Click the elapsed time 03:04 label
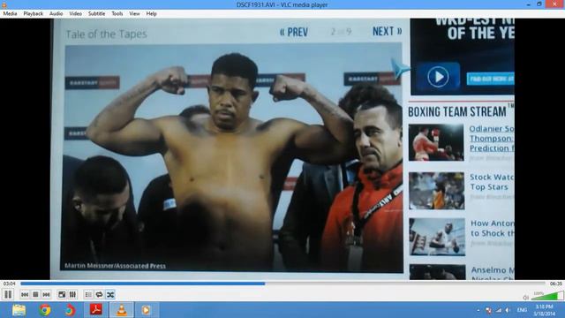565x318 pixels. coord(10,284)
